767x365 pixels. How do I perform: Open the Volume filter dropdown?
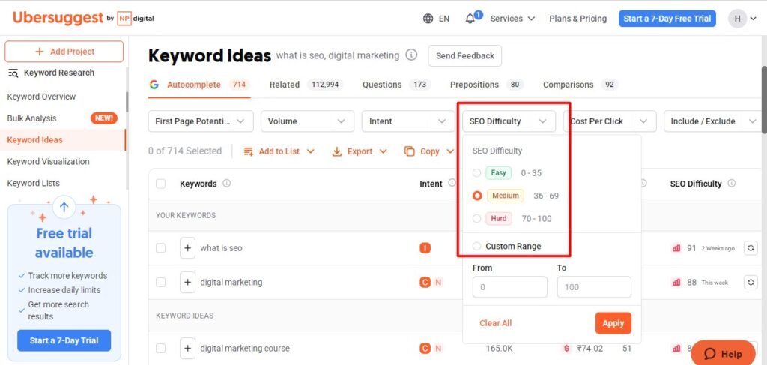click(307, 121)
